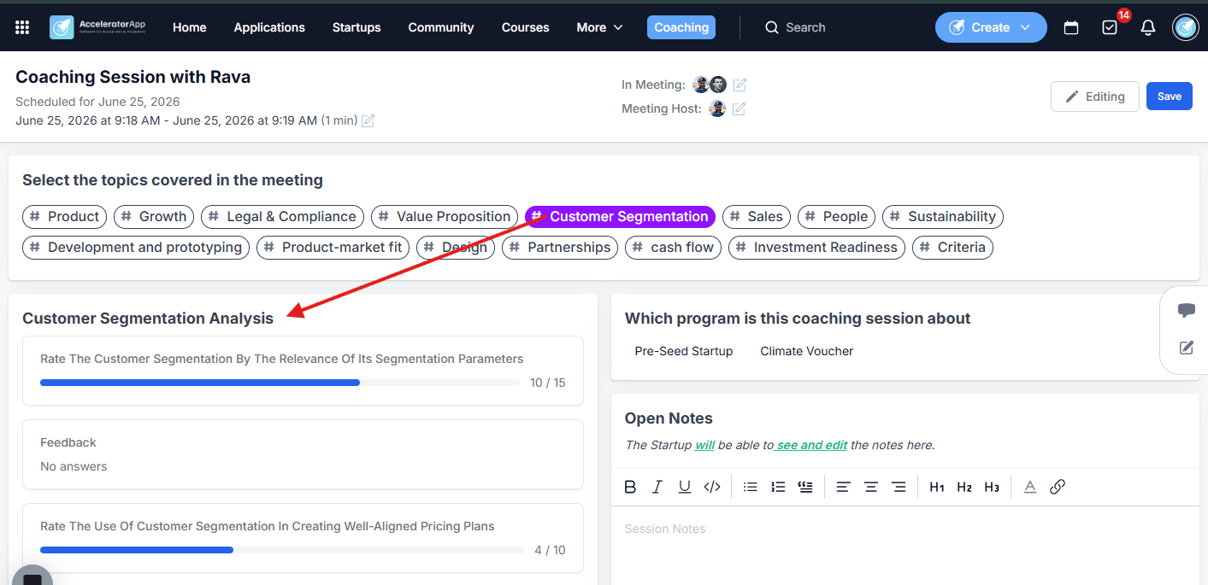
Task: Open the notifications bell
Action: pos(1148,27)
